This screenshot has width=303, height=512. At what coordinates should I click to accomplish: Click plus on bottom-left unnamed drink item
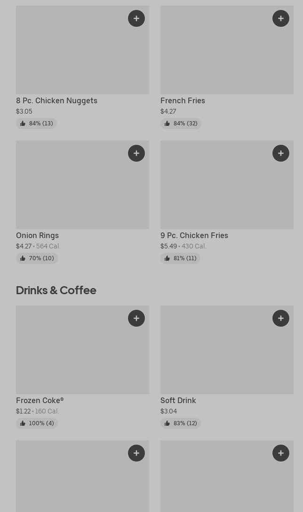tap(136, 453)
